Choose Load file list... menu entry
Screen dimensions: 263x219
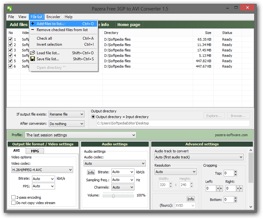63,53
